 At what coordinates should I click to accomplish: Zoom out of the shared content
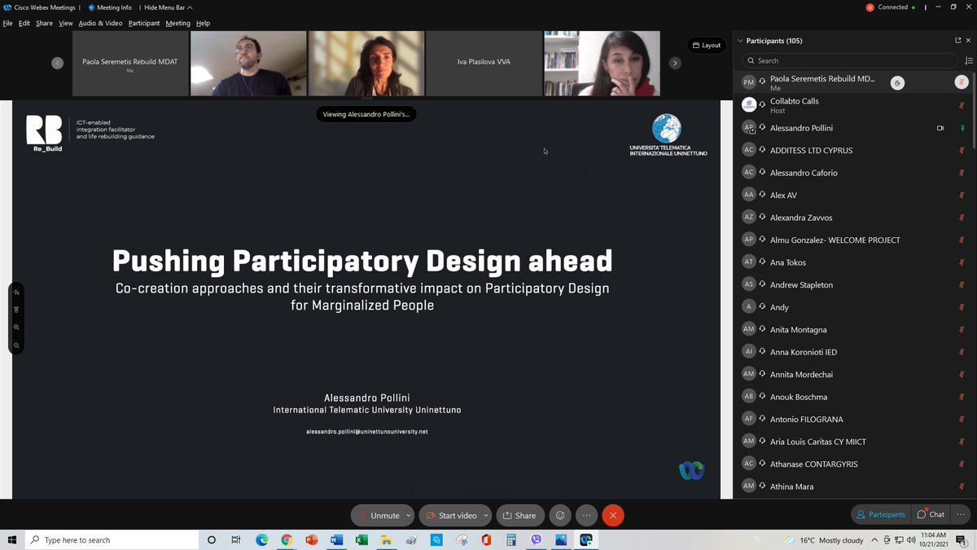tap(16, 345)
